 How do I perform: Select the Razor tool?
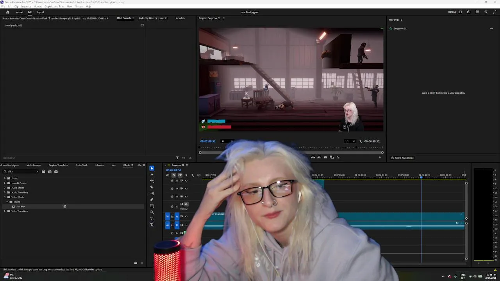point(152,187)
